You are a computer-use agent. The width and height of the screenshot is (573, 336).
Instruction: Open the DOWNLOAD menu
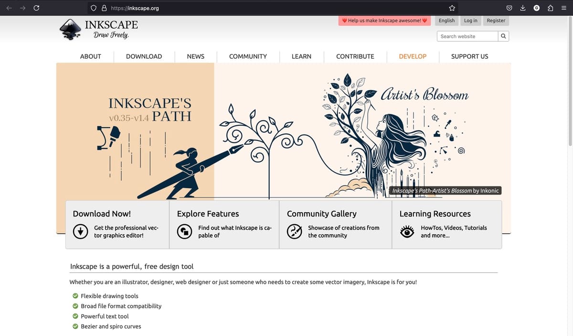tap(144, 56)
